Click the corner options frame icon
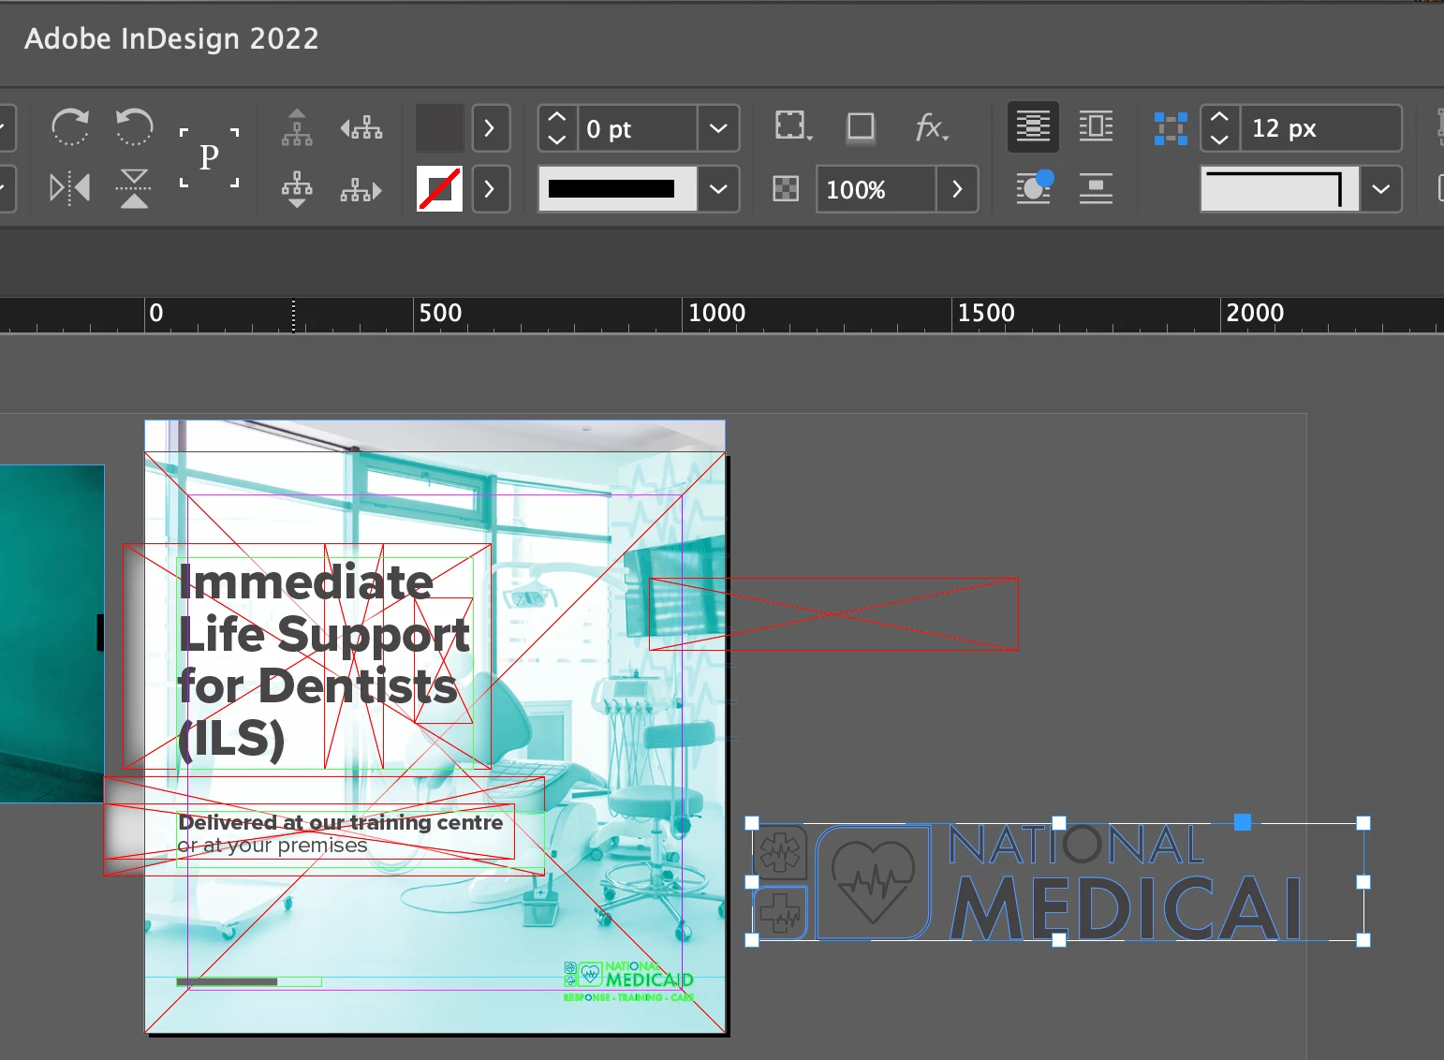 pyautogui.click(x=793, y=126)
